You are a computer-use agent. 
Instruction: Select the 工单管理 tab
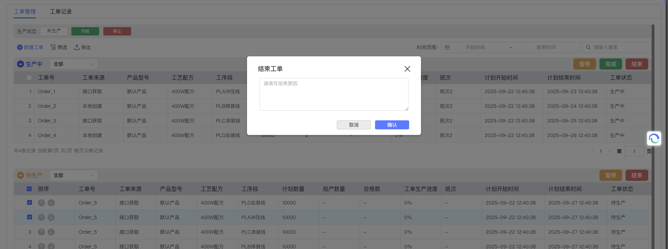pos(25,11)
